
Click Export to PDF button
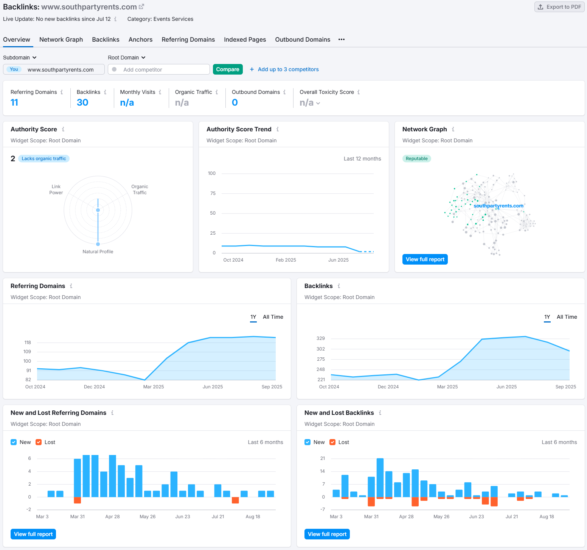coord(559,7)
